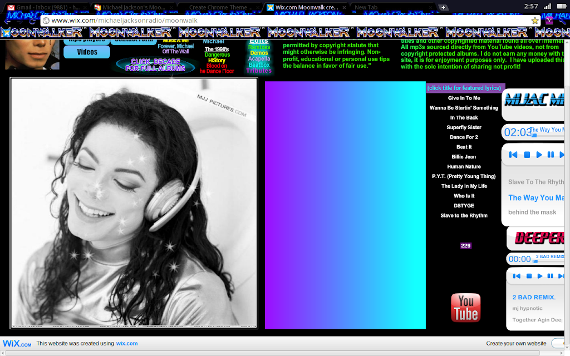The width and height of the screenshot is (570, 356).
Task: Open a new browser tab with plus button
Action: pyautogui.click(x=443, y=7)
